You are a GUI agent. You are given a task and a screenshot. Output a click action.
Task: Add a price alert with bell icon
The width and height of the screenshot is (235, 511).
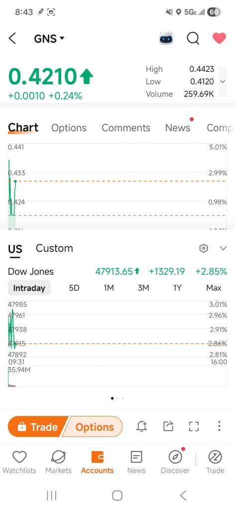pos(142,426)
